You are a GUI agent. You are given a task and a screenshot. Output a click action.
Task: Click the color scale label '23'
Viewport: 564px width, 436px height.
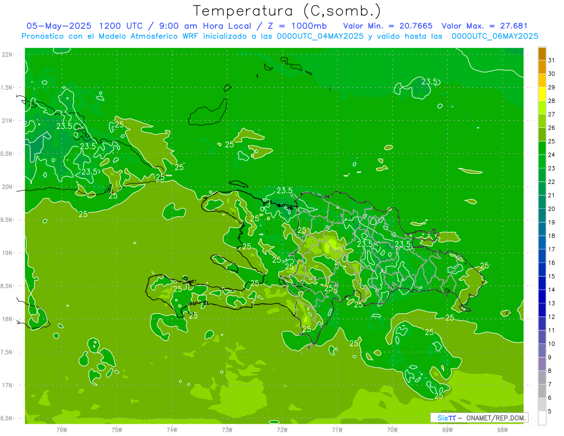click(x=551, y=168)
